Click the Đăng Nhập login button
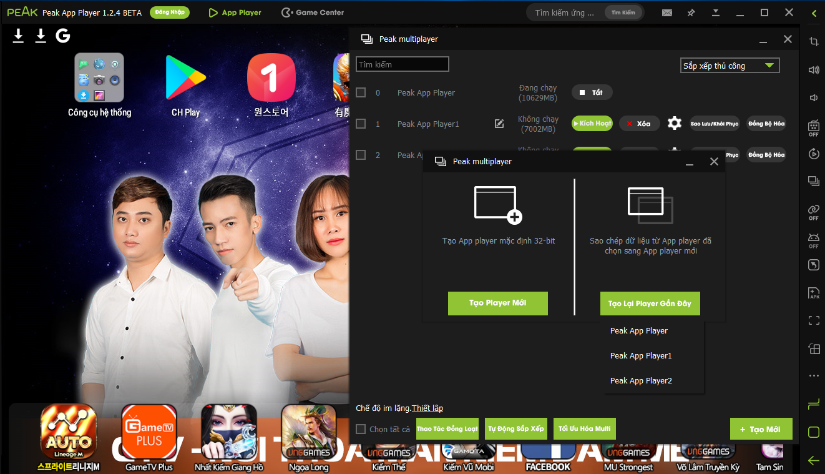Viewport: 825px width, 474px height. (x=170, y=12)
